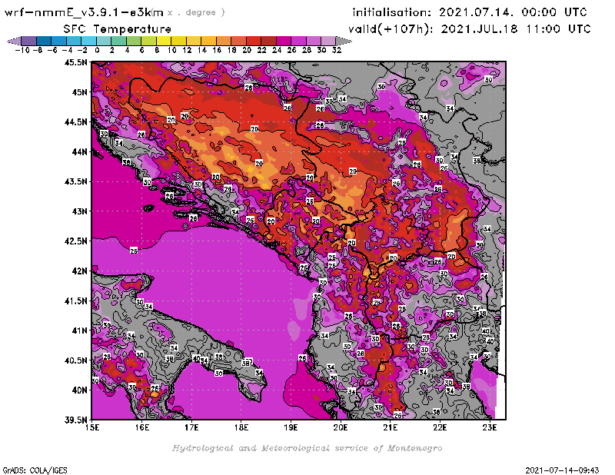Click the '45.5N' latitude axis label

75,62
